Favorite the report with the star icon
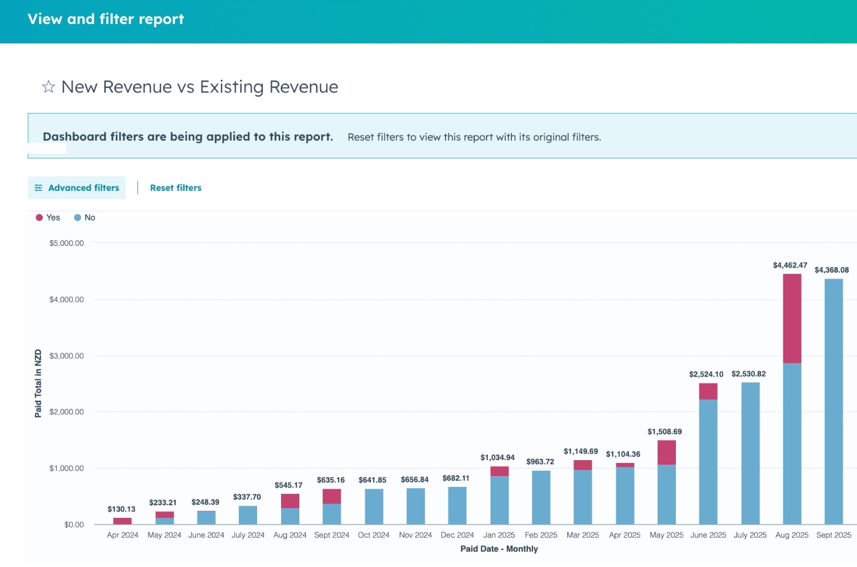The image size is (857, 567). pos(48,87)
